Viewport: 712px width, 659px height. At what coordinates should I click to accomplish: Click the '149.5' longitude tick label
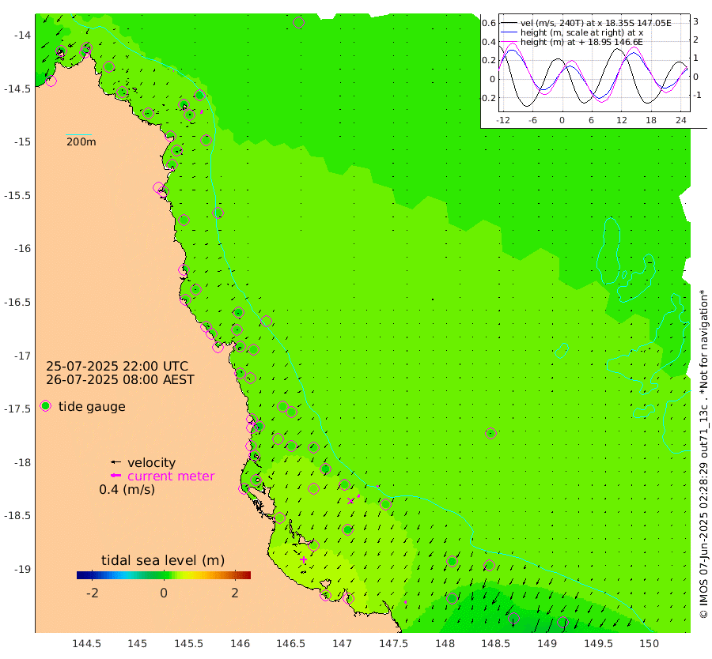click(598, 643)
